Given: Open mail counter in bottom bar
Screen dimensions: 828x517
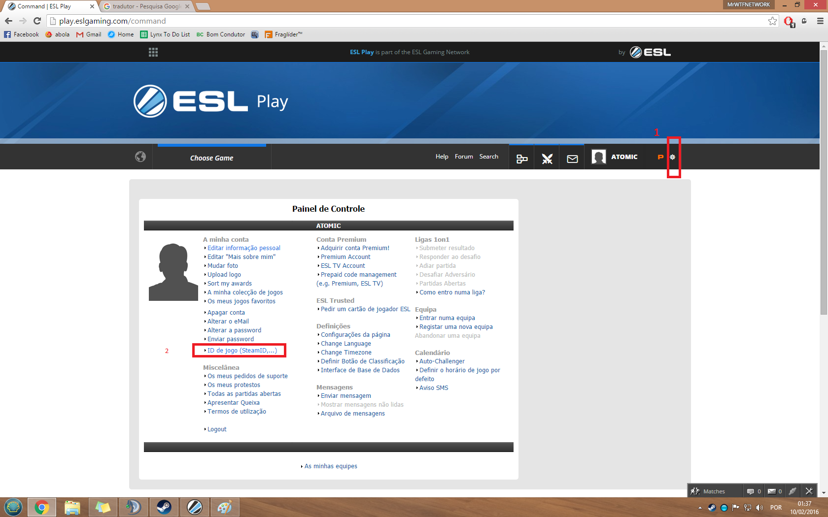Looking at the screenshot, I should click(x=775, y=491).
